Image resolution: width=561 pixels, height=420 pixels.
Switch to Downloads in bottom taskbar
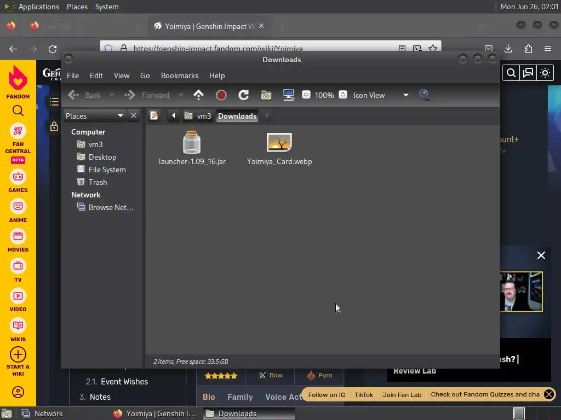pos(249,413)
